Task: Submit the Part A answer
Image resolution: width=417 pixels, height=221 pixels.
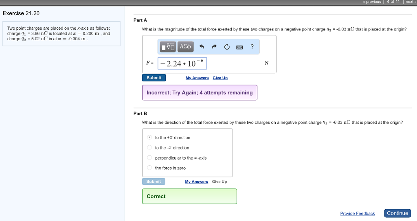Action: pos(154,78)
